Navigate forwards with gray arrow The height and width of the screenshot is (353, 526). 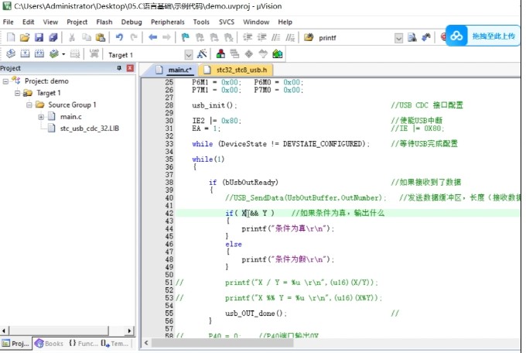[x=167, y=37]
